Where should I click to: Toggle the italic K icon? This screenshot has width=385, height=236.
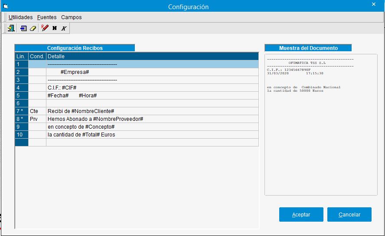(x=64, y=28)
